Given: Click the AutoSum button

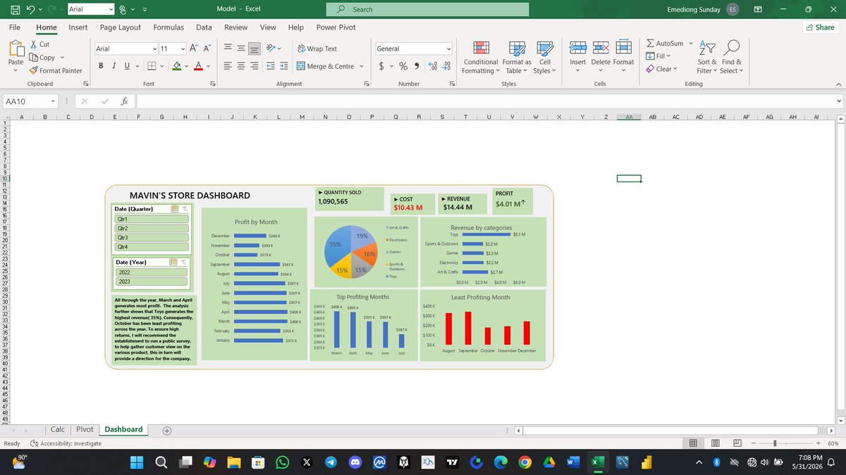Looking at the screenshot, I should [x=665, y=44].
